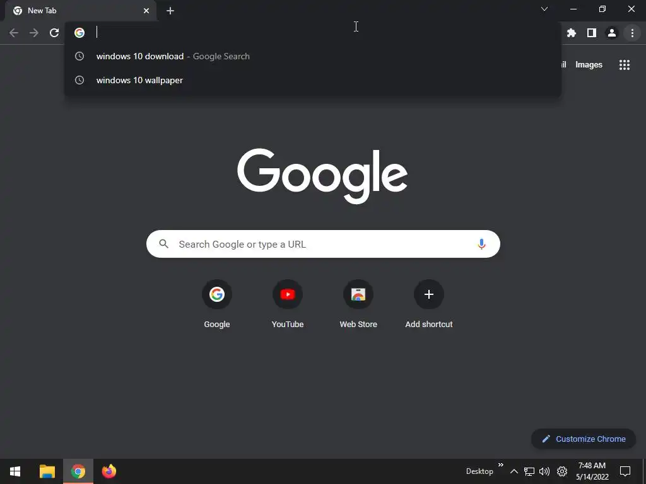Open the taskbar clock and date
The image size is (646, 484).
coord(592,471)
